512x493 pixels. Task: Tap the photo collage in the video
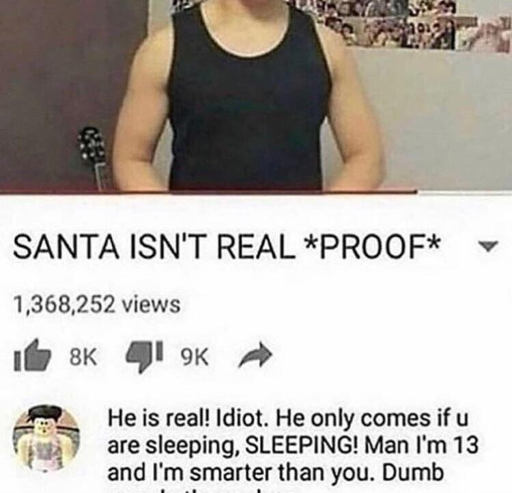pyautogui.click(x=408, y=26)
